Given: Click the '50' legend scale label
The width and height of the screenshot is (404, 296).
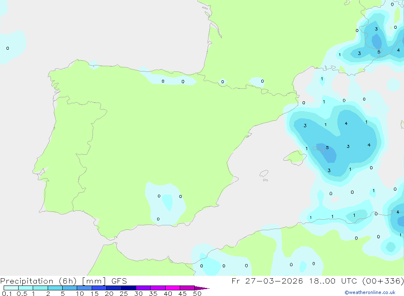Looking at the screenshot, I should click(197, 294).
